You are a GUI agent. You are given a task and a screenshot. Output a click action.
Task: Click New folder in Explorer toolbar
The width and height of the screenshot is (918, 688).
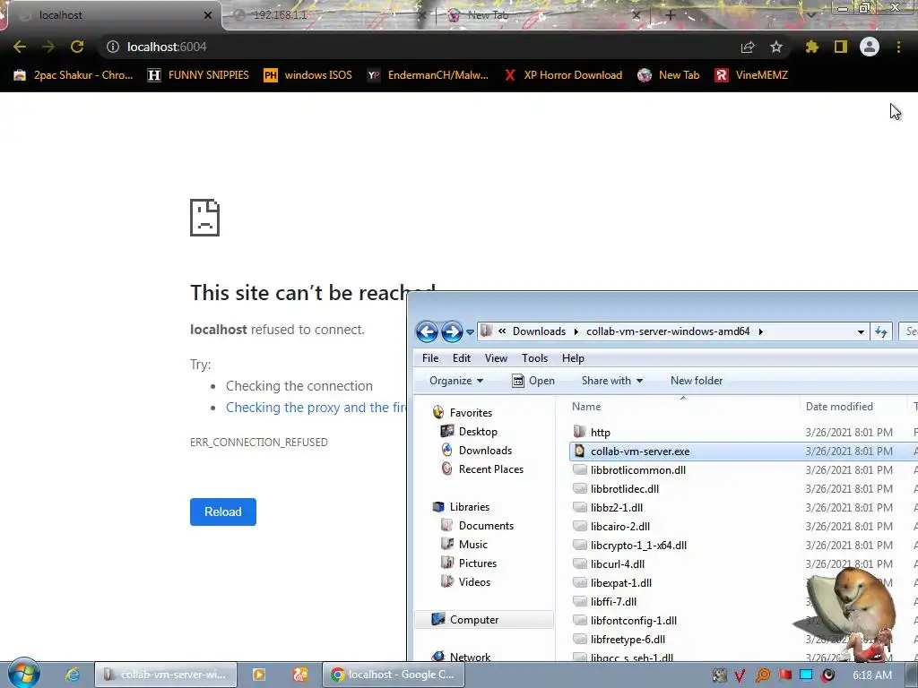[x=697, y=381]
